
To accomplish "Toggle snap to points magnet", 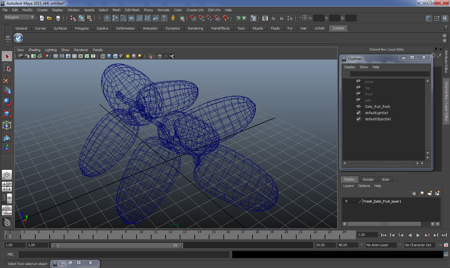I will pyautogui.click(x=209, y=18).
